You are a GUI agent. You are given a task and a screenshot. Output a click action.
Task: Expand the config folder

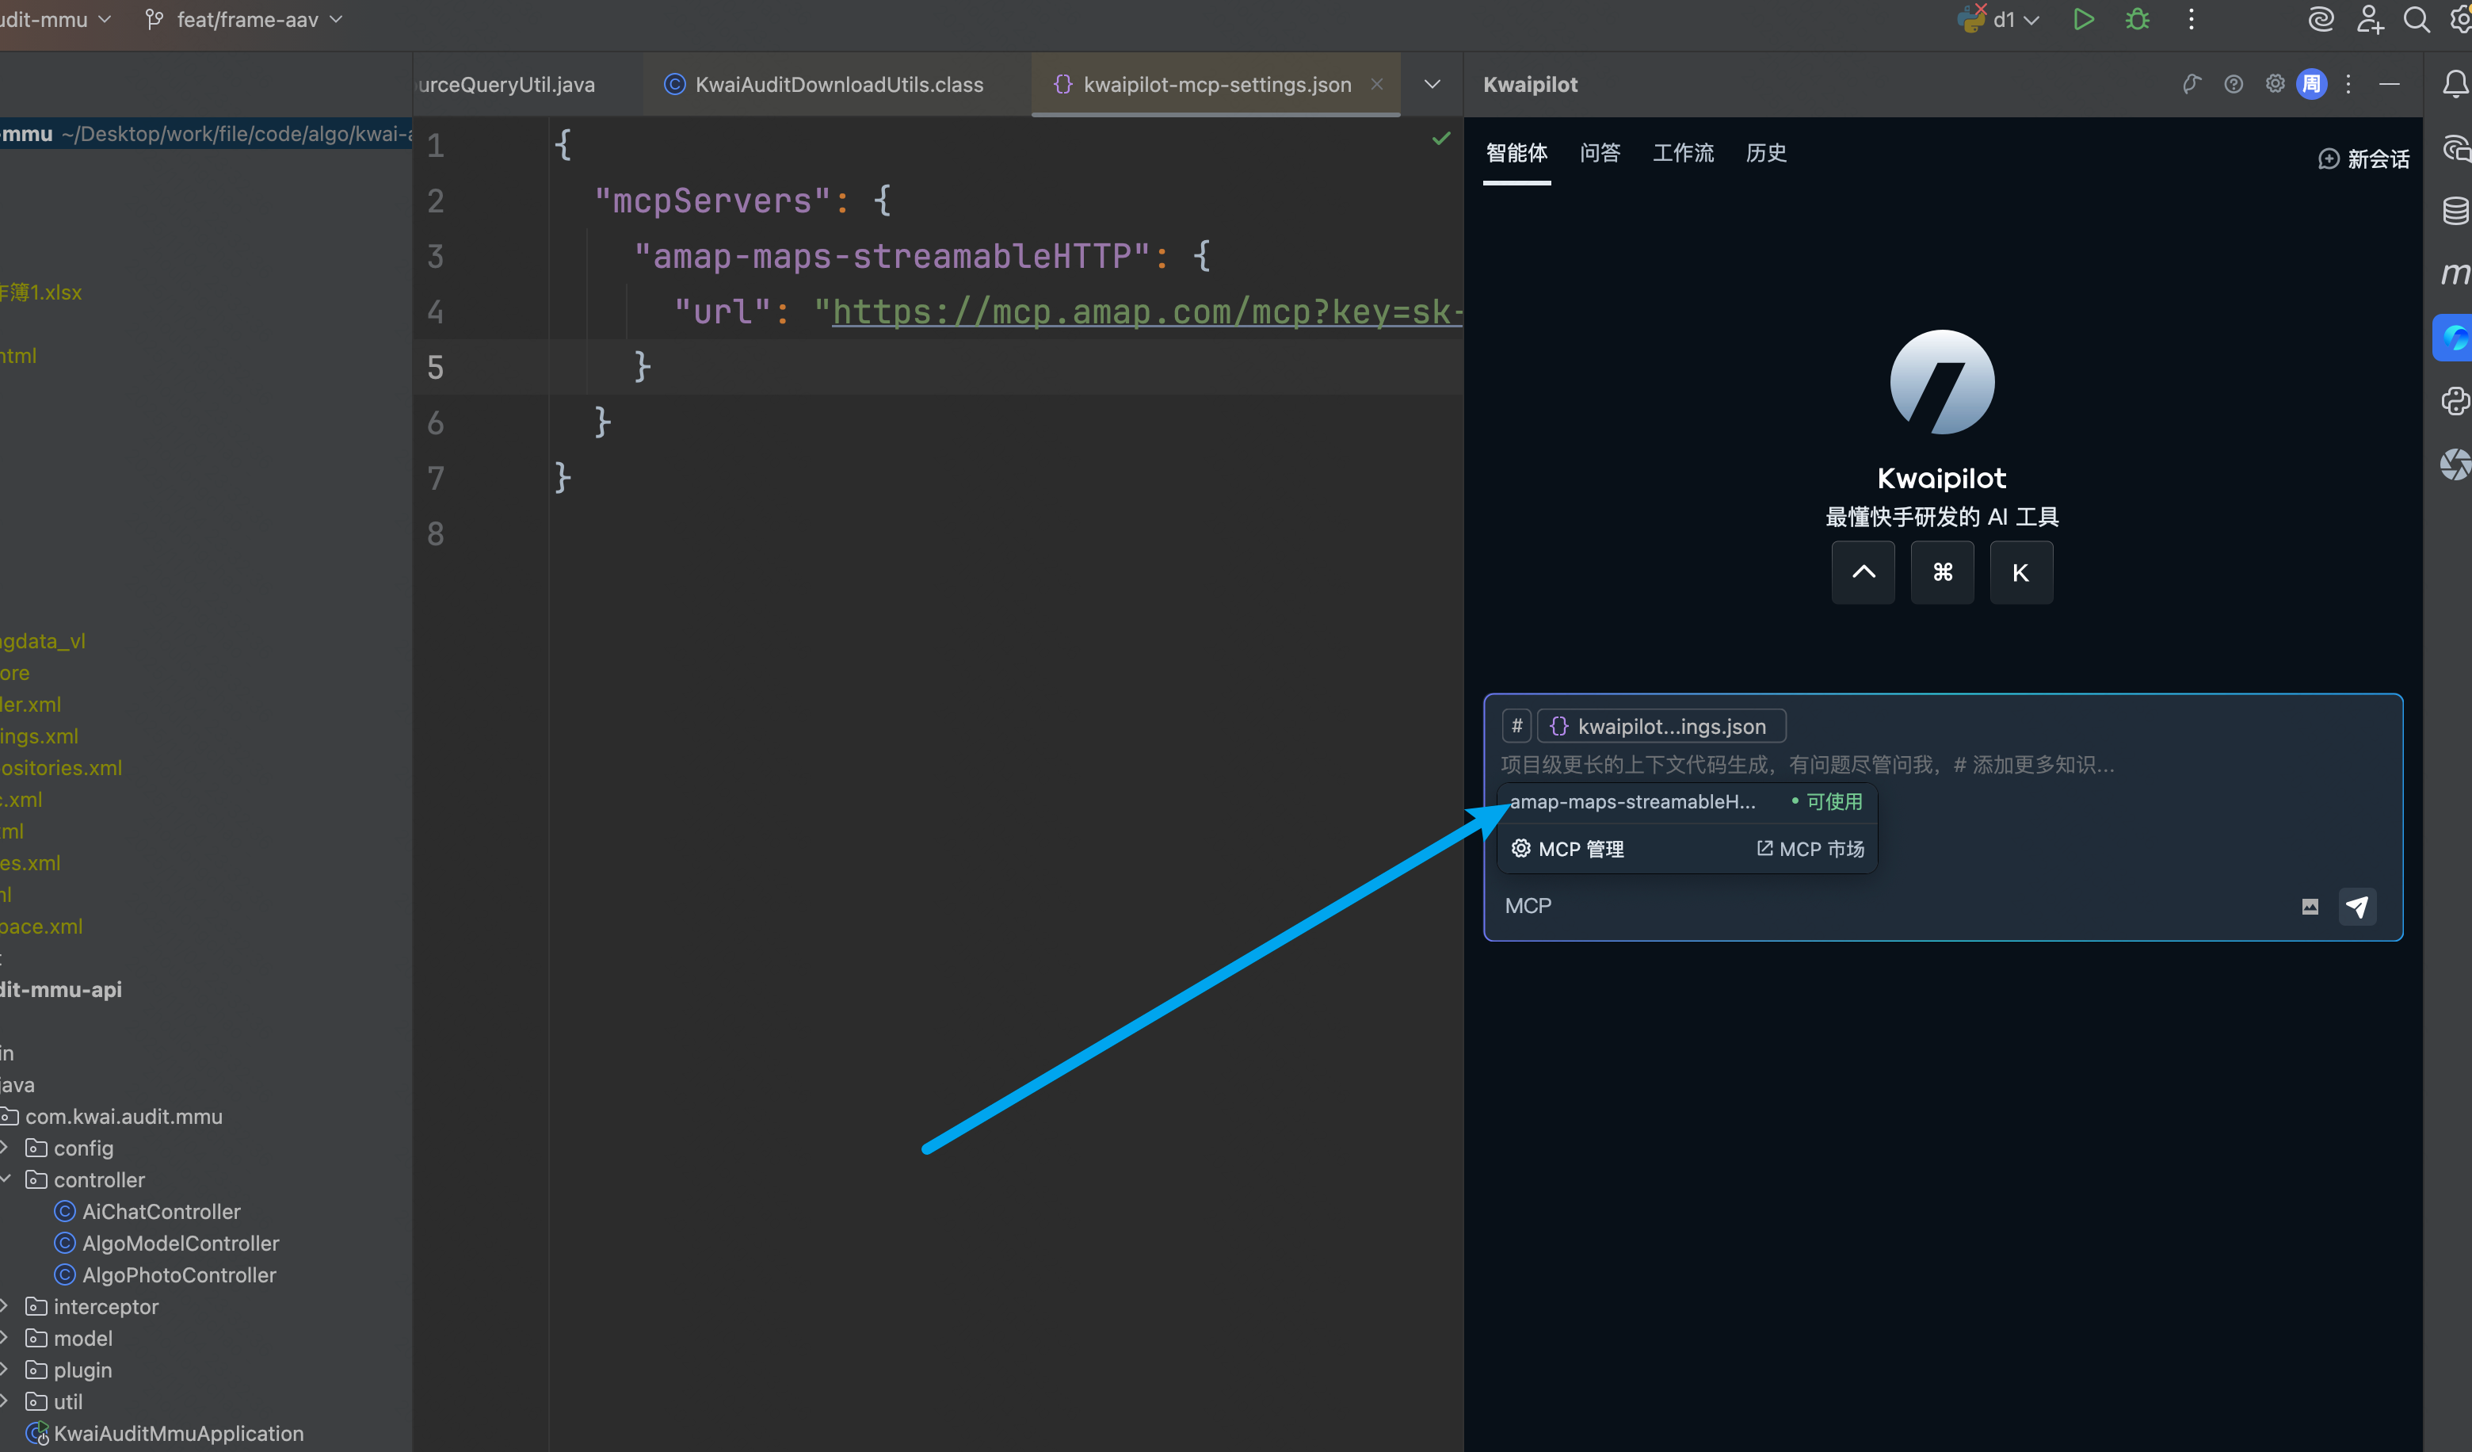coord(5,1148)
